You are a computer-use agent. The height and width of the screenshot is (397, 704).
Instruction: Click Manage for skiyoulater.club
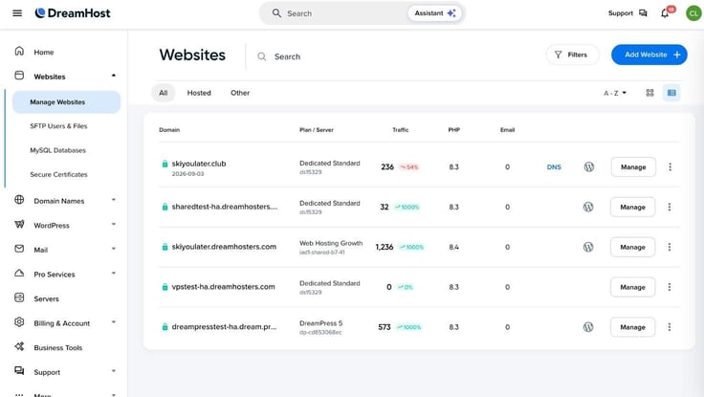click(633, 167)
